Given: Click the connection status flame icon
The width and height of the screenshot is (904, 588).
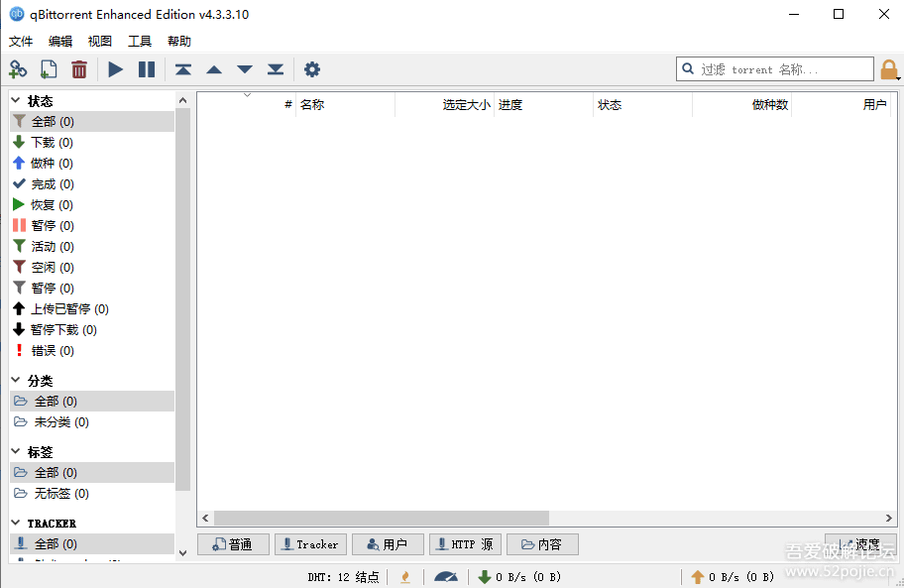Looking at the screenshot, I should pos(405,577).
